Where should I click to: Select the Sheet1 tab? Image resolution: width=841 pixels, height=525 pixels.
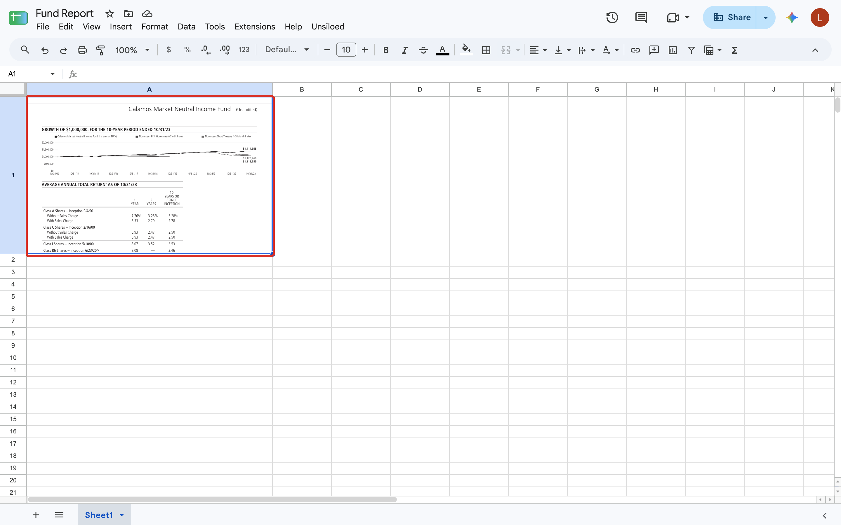[99, 515]
